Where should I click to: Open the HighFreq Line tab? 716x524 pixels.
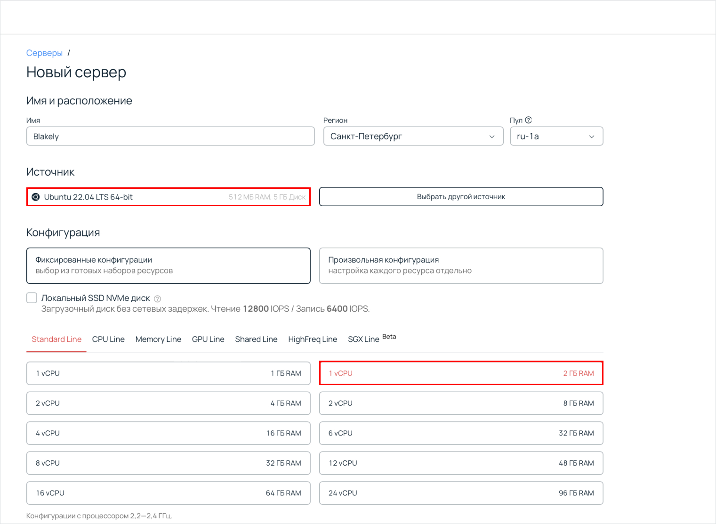pyautogui.click(x=313, y=339)
